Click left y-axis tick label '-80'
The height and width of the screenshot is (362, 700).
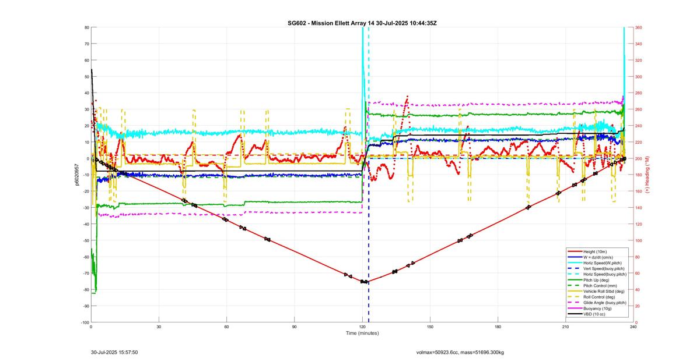[x=86, y=290]
